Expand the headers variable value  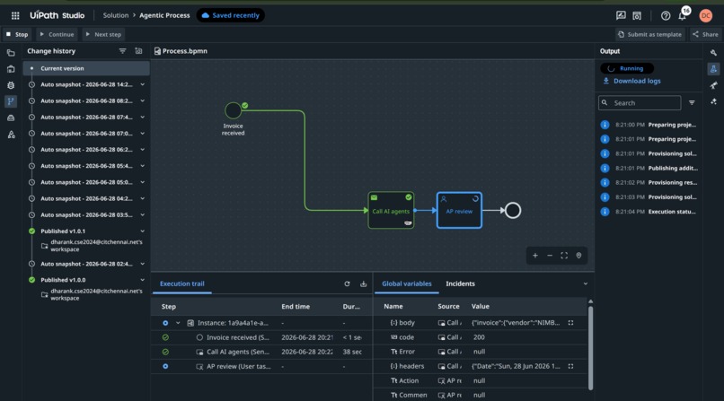click(570, 366)
